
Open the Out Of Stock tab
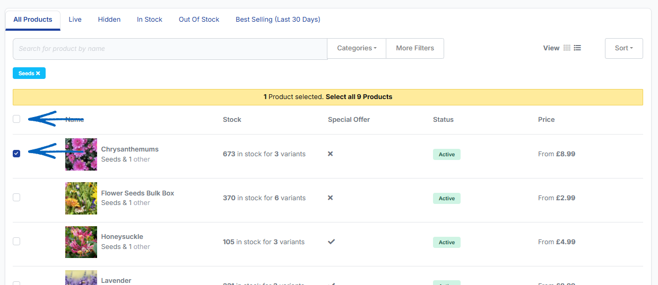[199, 20]
